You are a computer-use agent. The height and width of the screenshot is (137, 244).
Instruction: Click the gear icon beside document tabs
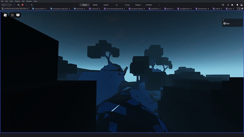242,9
